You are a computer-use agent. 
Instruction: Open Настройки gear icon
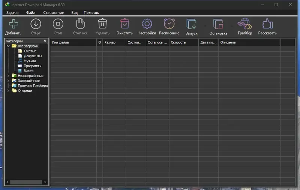(147, 24)
